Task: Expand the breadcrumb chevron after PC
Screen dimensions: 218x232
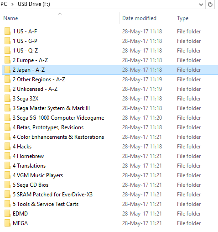Action: pyautogui.click(x=12, y=4)
